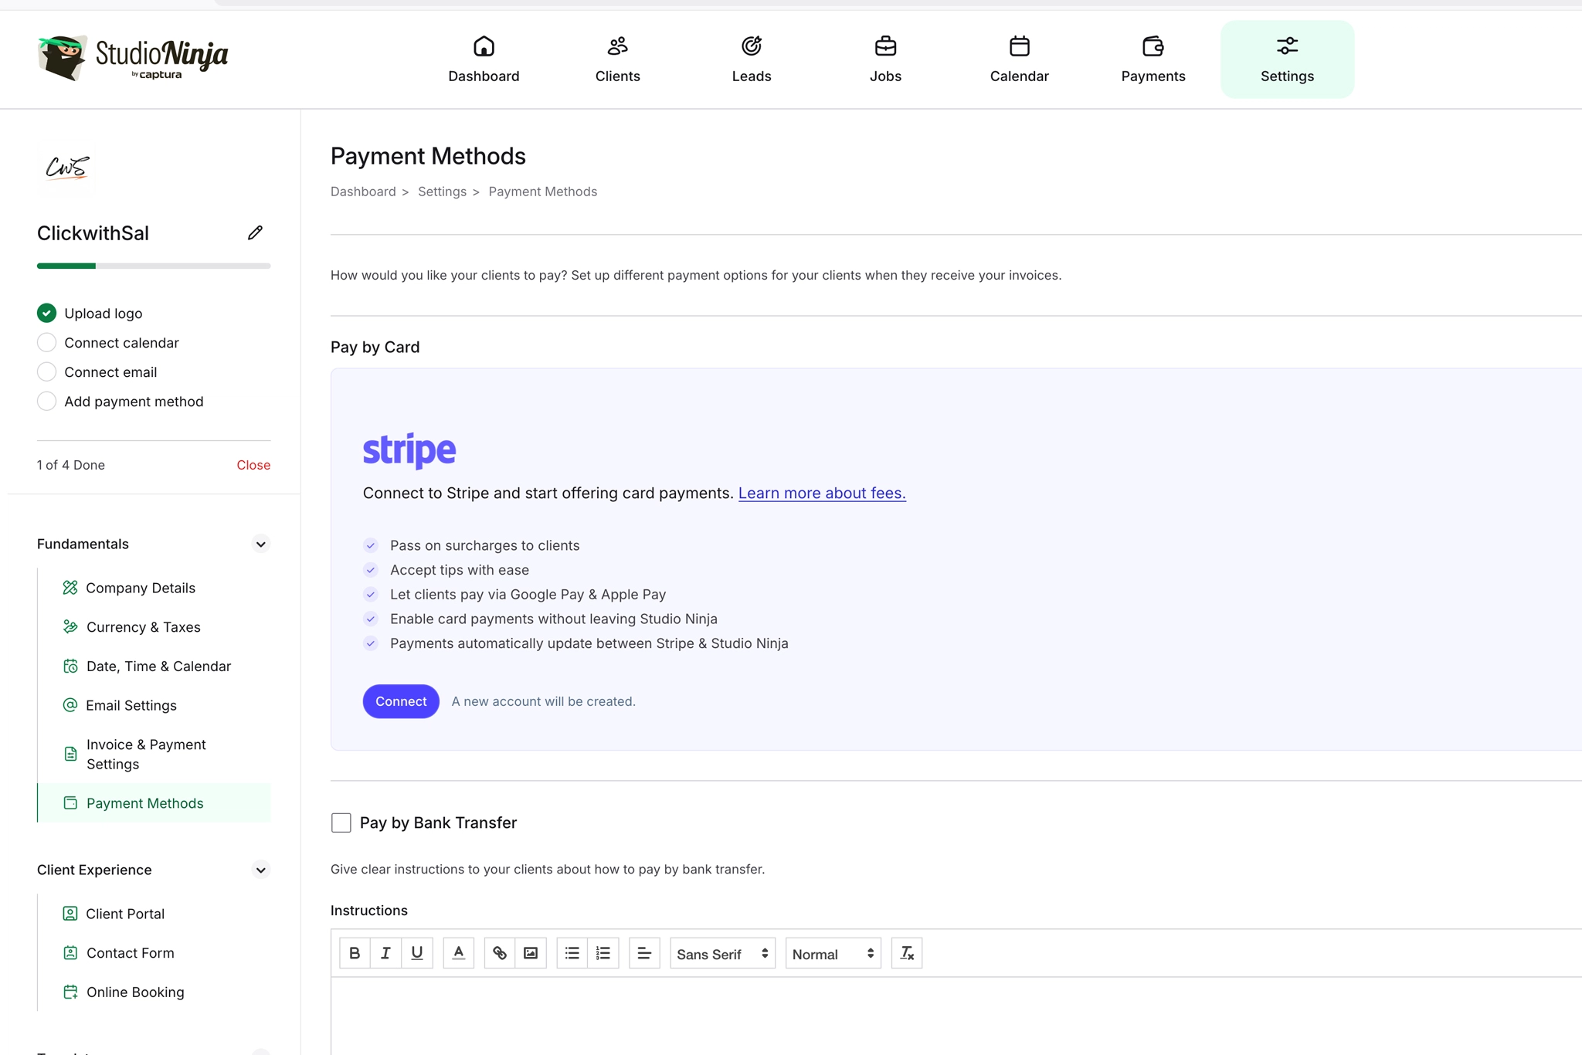Check the Connect email step circle

pyautogui.click(x=46, y=371)
